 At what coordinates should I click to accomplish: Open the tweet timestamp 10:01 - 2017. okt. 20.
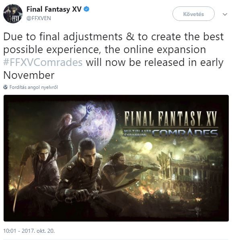tap(29, 231)
